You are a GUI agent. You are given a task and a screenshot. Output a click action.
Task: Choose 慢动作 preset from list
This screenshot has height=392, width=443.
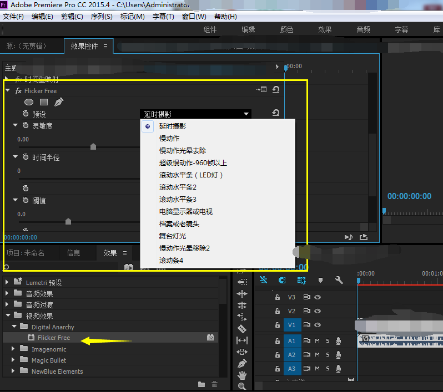[x=169, y=138]
